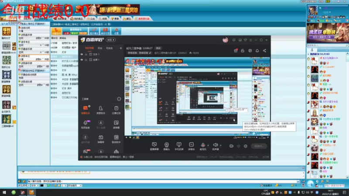Screen dimensions: 349x196
Task: Add a 手机投屏 phone cast source
Action: coord(179,146)
